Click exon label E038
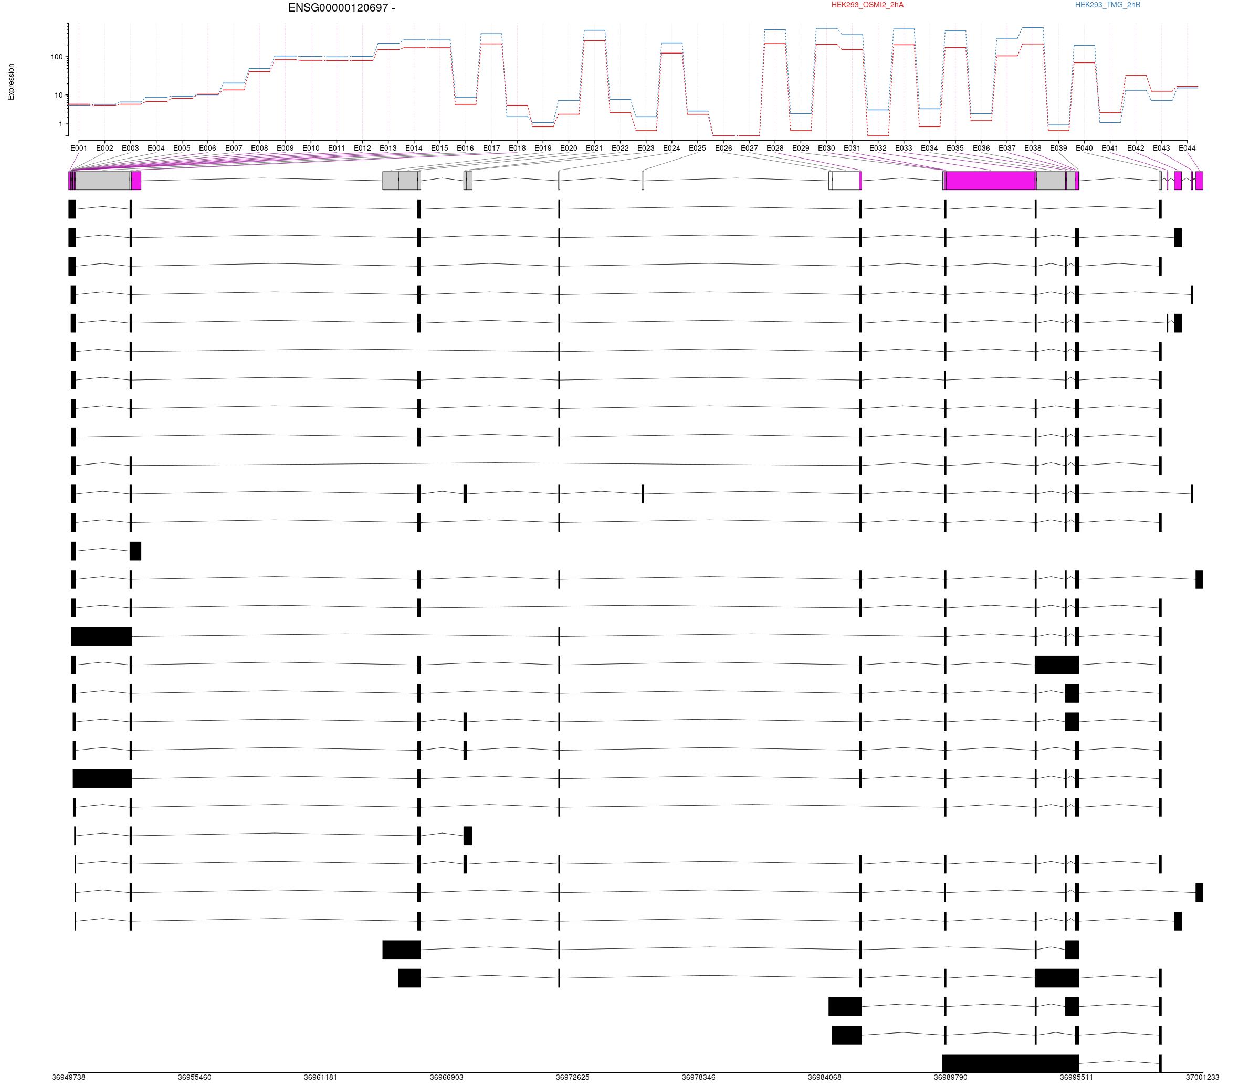The height and width of the screenshot is (1086, 1260). [1033, 149]
